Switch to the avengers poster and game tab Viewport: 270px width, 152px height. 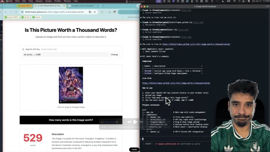click(x=82, y=6)
